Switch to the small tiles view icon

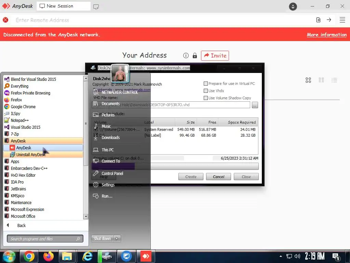[x=321, y=80]
